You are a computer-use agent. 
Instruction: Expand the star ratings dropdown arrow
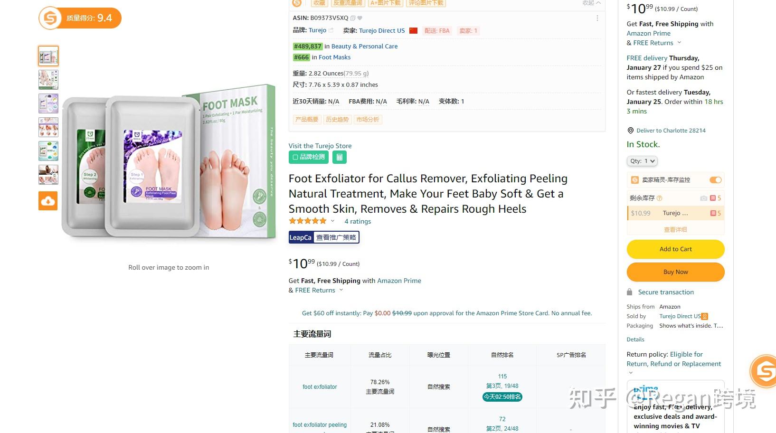pos(332,221)
